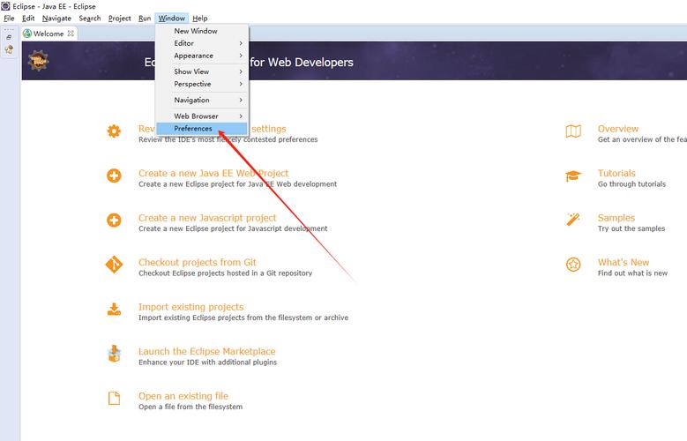Click the gear icon for reviewing IDE settings

(x=114, y=131)
